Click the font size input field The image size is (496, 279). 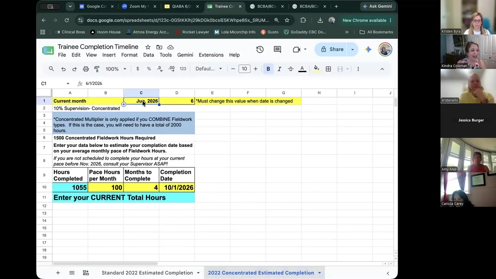click(244, 69)
